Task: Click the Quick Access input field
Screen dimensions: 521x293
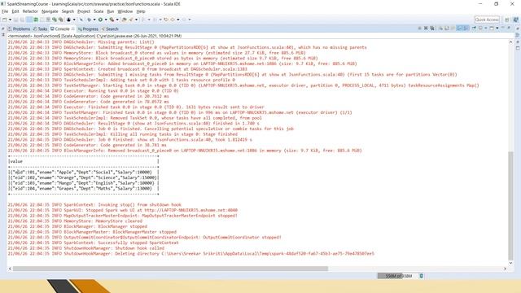Action: (x=487, y=20)
